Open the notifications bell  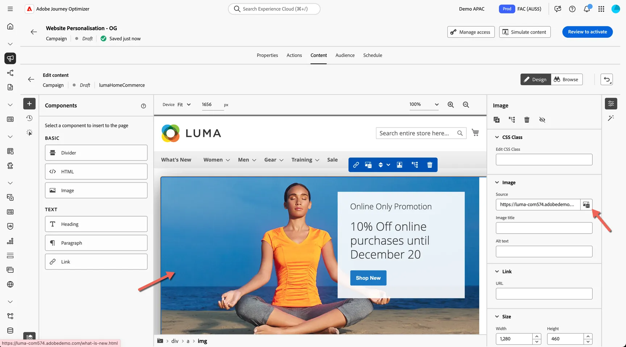coord(587,9)
